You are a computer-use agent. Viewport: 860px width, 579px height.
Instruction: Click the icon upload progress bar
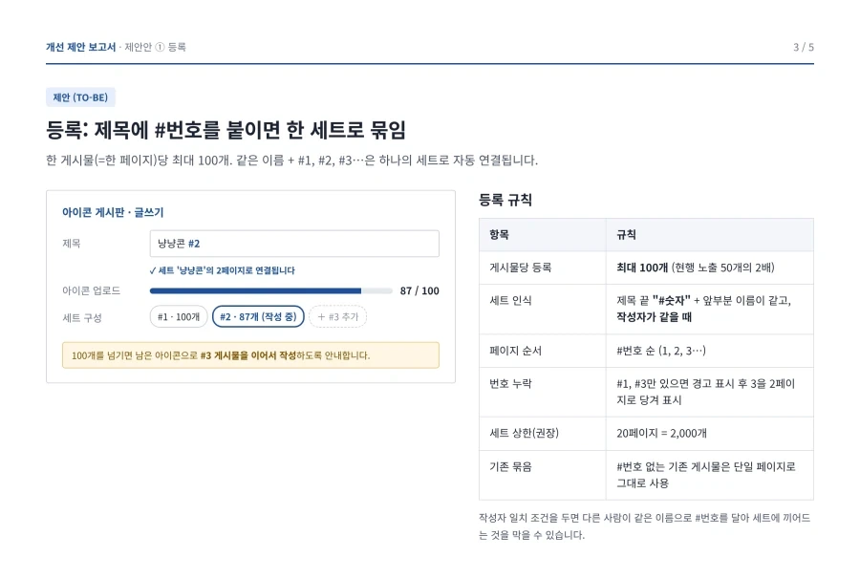(x=271, y=290)
